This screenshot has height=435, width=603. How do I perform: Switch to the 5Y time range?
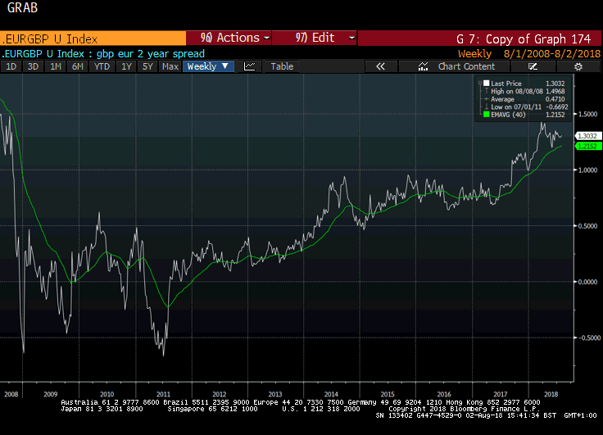(x=147, y=66)
